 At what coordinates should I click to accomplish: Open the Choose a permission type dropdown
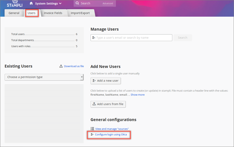(44, 77)
